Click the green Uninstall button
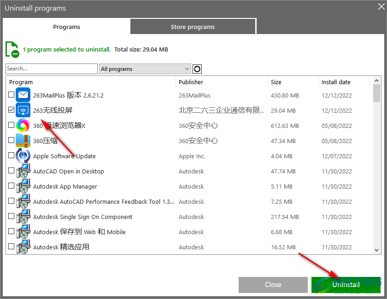Screen dimensions: 387x299 (346, 285)
